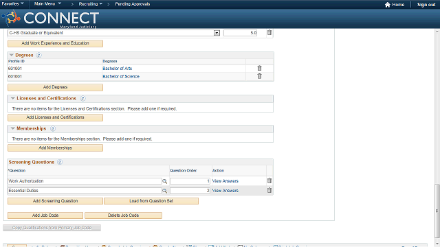The width and height of the screenshot is (440, 247).
Task: Click the Delete Job Code button
Action: tap(124, 215)
